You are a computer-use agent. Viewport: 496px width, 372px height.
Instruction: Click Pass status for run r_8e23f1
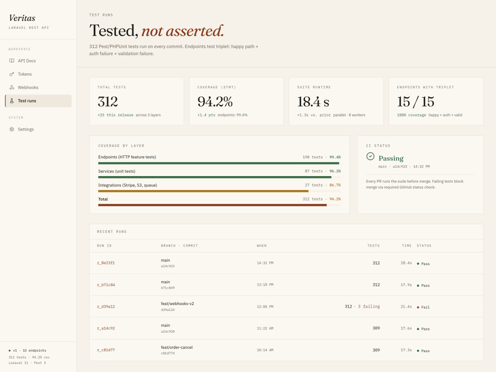point(423,264)
